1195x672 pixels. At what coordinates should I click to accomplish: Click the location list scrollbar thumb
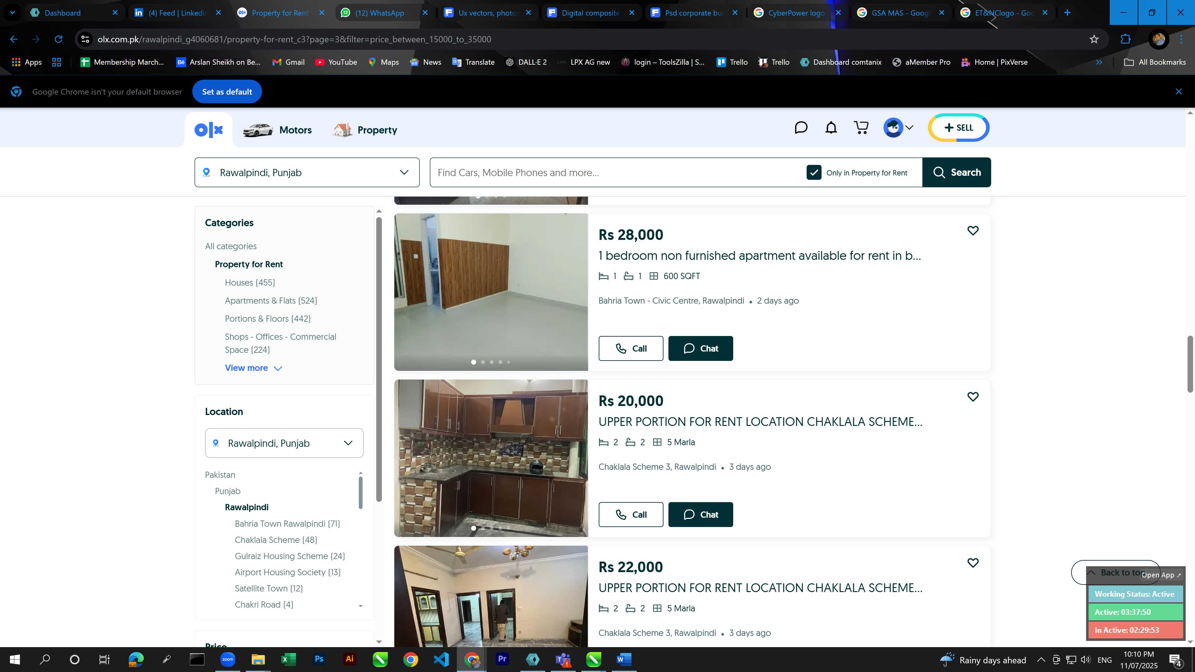360,492
